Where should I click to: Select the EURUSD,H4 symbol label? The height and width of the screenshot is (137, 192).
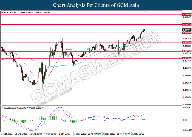[x=10, y=13]
